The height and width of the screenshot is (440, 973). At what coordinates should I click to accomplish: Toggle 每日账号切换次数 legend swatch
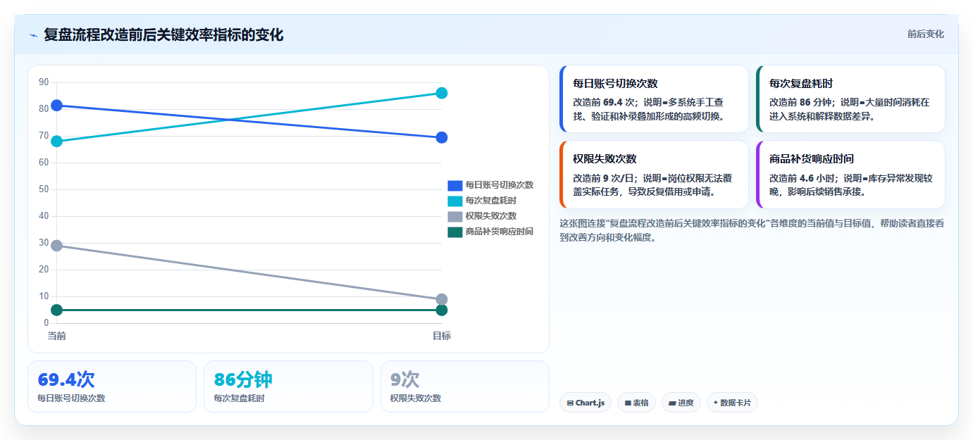[x=455, y=185]
